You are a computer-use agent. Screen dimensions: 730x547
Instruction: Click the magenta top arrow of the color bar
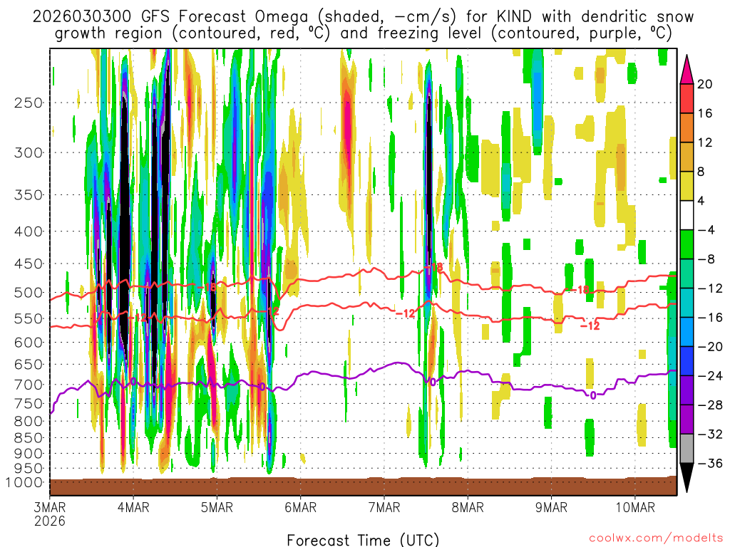click(687, 71)
